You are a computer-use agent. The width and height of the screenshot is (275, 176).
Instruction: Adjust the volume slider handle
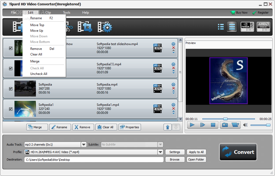pos(268,125)
